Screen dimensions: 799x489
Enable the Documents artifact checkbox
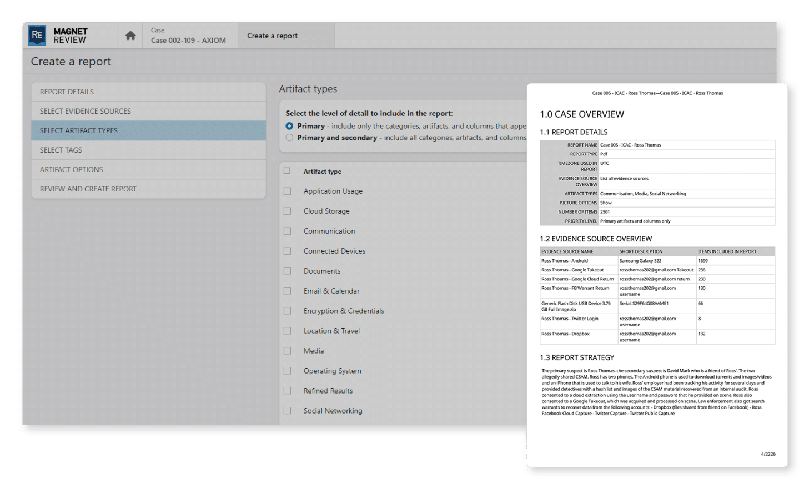287,271
